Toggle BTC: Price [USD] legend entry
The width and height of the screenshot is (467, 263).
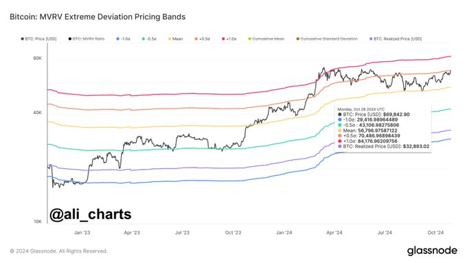[x=38, y=38]
